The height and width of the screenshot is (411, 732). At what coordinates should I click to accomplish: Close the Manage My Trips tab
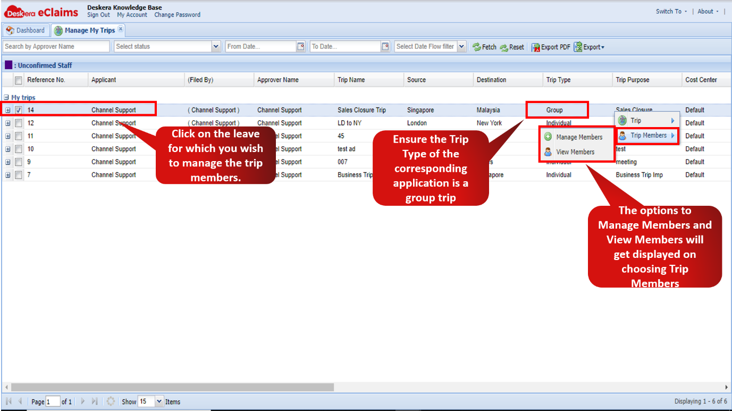[121, 29]
